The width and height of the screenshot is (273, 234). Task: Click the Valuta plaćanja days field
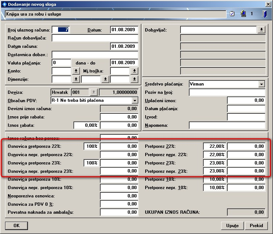tap(61, 63)
